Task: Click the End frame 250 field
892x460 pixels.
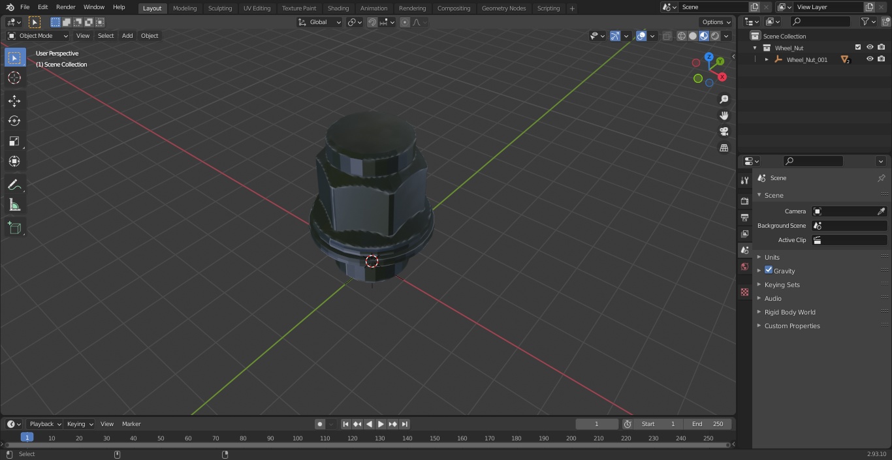Action: (x=708, y=424)
